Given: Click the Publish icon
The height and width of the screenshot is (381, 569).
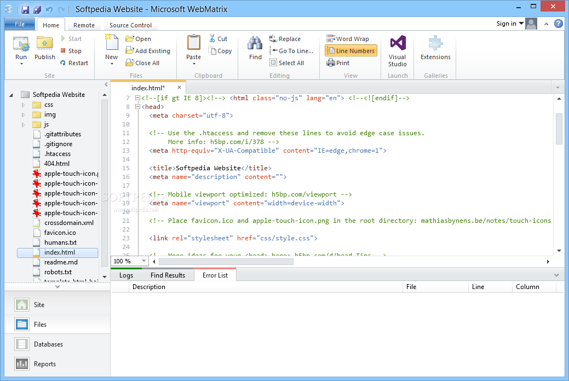Looking at the screenshot, I should pyautogui.click(x=45, y=44).
